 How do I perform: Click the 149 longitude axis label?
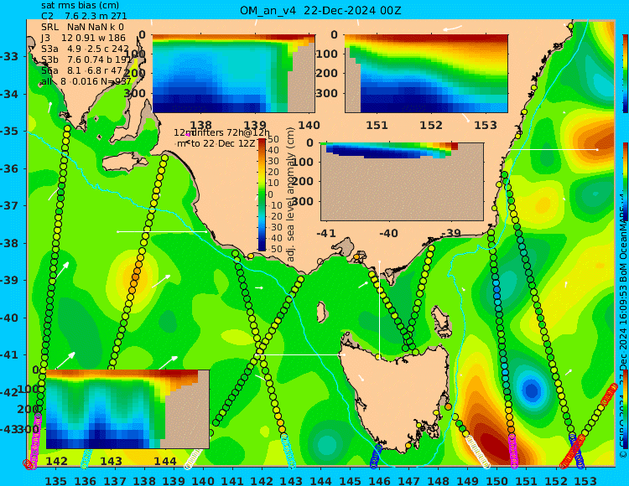(x=468, y=480)
